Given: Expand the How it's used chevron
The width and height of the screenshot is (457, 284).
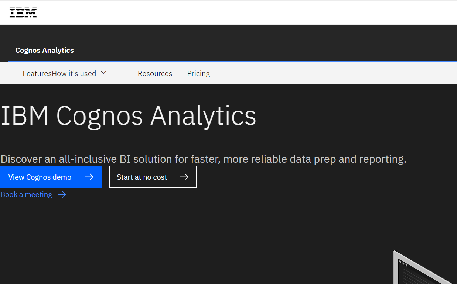Looking at the screenshot, I should point(104,73).
